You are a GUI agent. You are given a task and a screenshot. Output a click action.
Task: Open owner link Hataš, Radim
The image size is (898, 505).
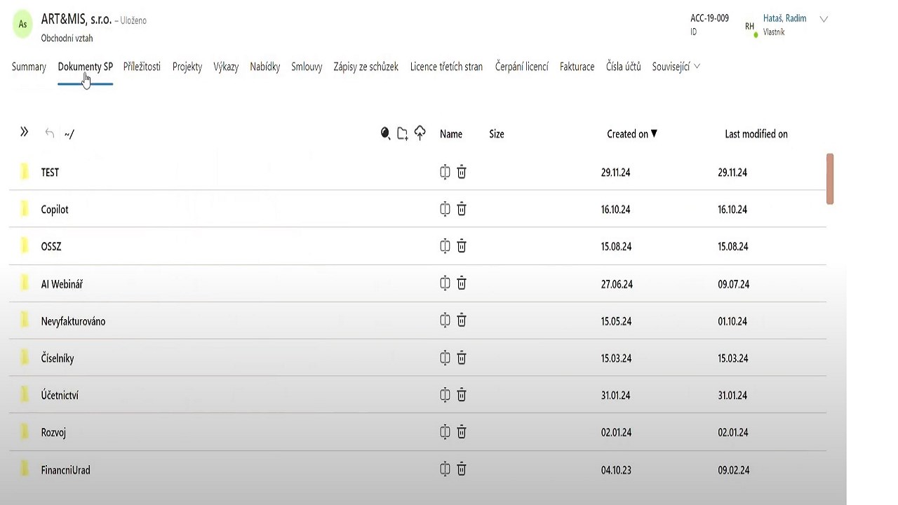tap(784, 18)
